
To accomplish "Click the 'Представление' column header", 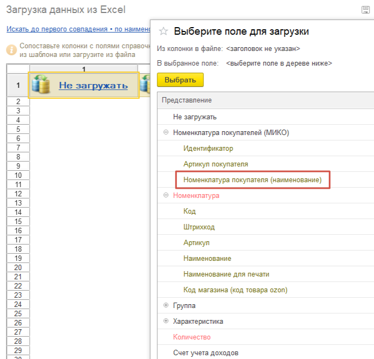I will point(187,100).
